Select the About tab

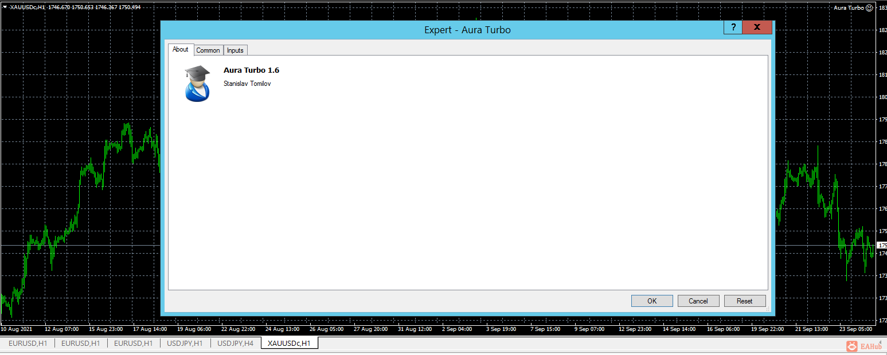click(181, 49)
